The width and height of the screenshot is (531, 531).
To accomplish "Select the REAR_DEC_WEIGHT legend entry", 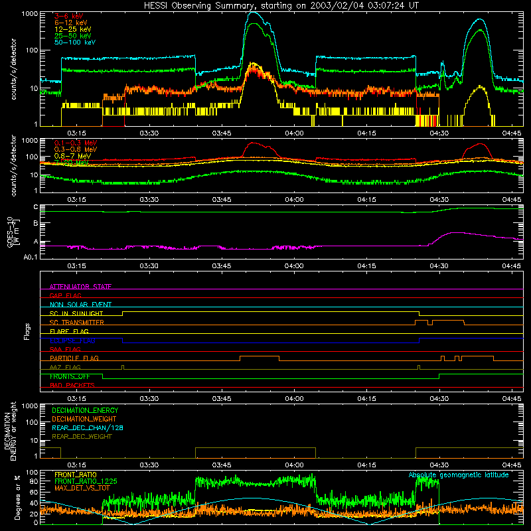I will pos(82,437).
